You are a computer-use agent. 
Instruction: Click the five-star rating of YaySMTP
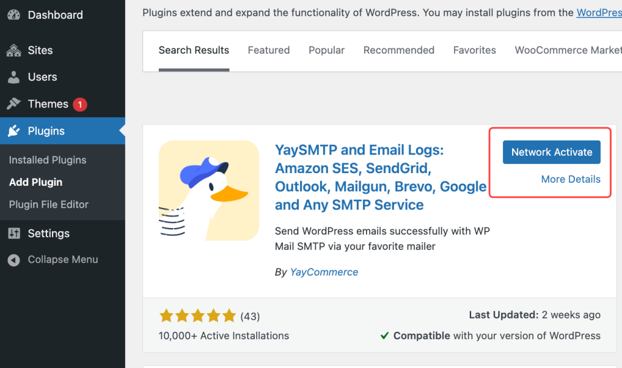pos(198,315)
